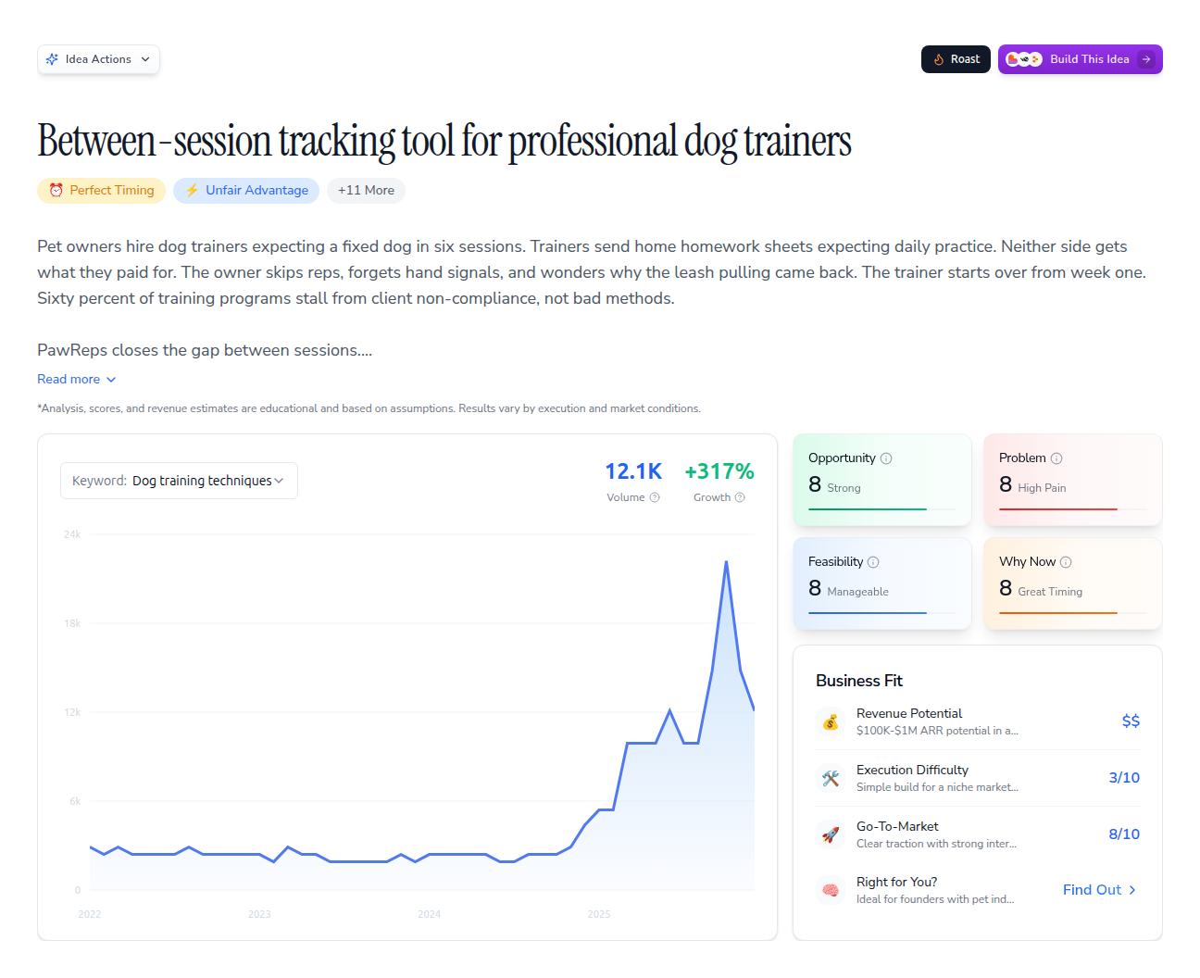Click the Business Fit heading
Screen dimensions: 1200x978
(x=859, y=681)
